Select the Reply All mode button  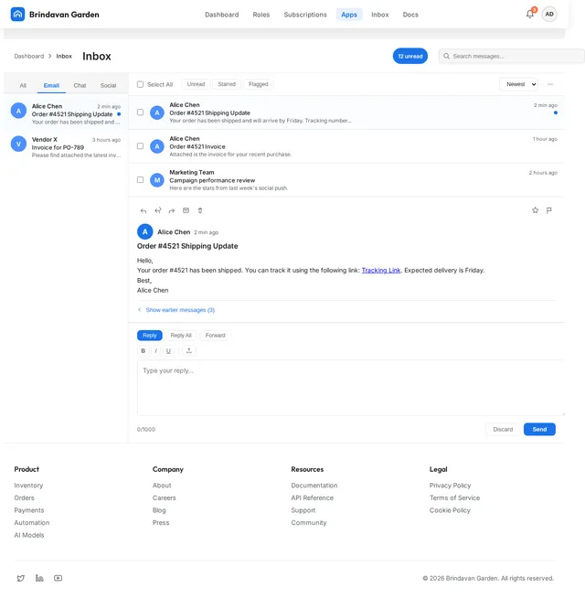181,335
